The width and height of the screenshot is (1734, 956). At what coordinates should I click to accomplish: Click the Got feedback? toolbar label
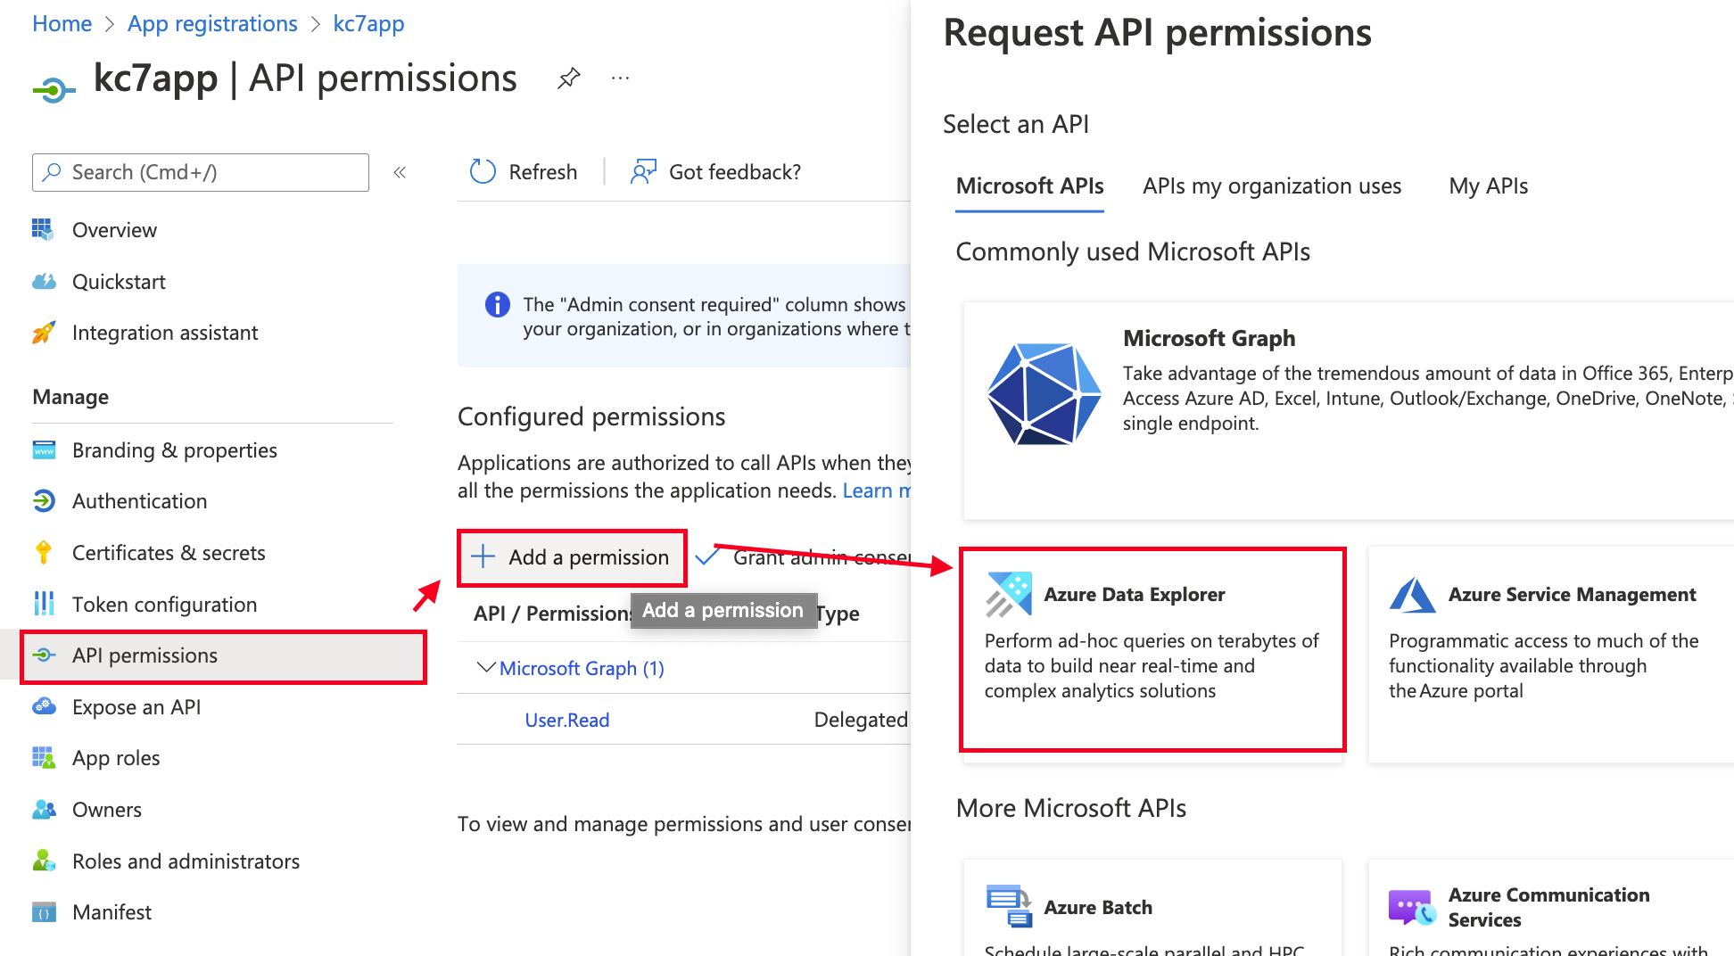click(735, 171)
